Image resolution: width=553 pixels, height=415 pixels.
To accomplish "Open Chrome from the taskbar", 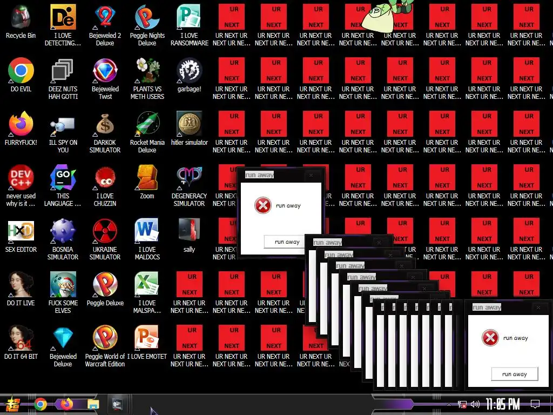I will [40, 404].
